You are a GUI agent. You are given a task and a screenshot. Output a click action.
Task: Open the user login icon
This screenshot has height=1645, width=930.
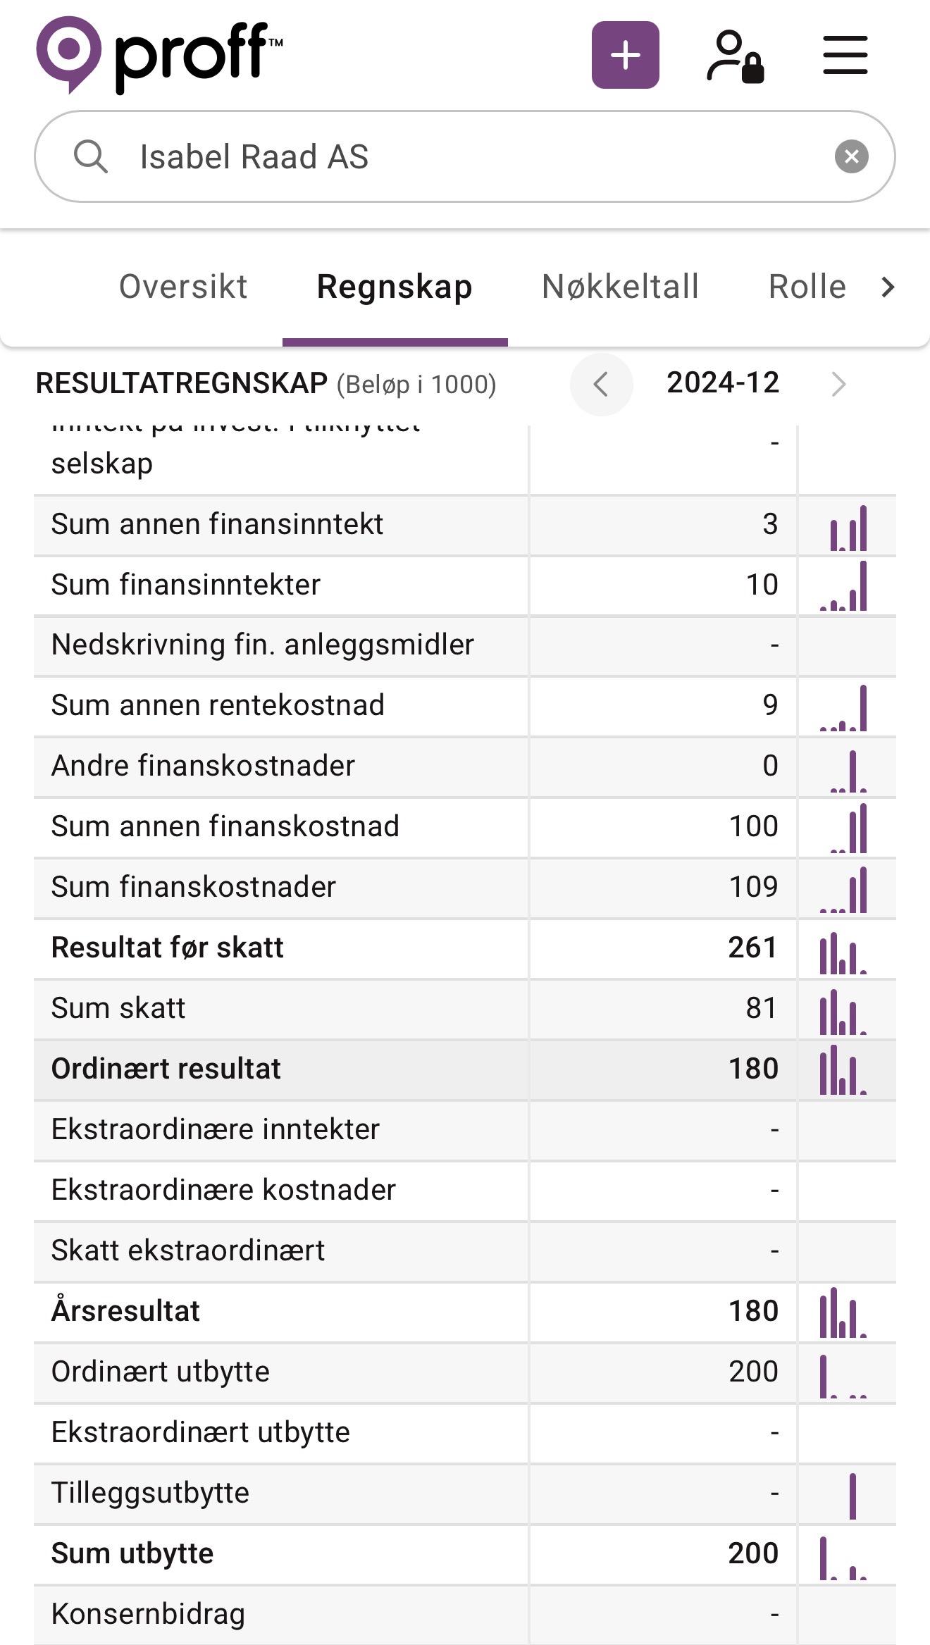click(x=735, y=56)
